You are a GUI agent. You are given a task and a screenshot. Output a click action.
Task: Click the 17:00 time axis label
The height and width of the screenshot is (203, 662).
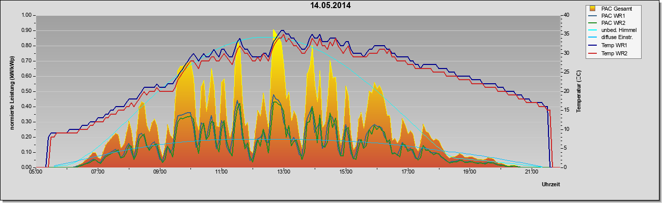(407, 173)
